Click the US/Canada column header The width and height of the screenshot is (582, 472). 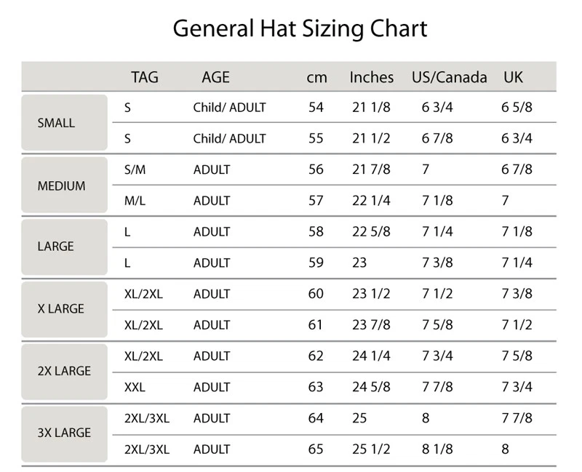coord(449,77)
